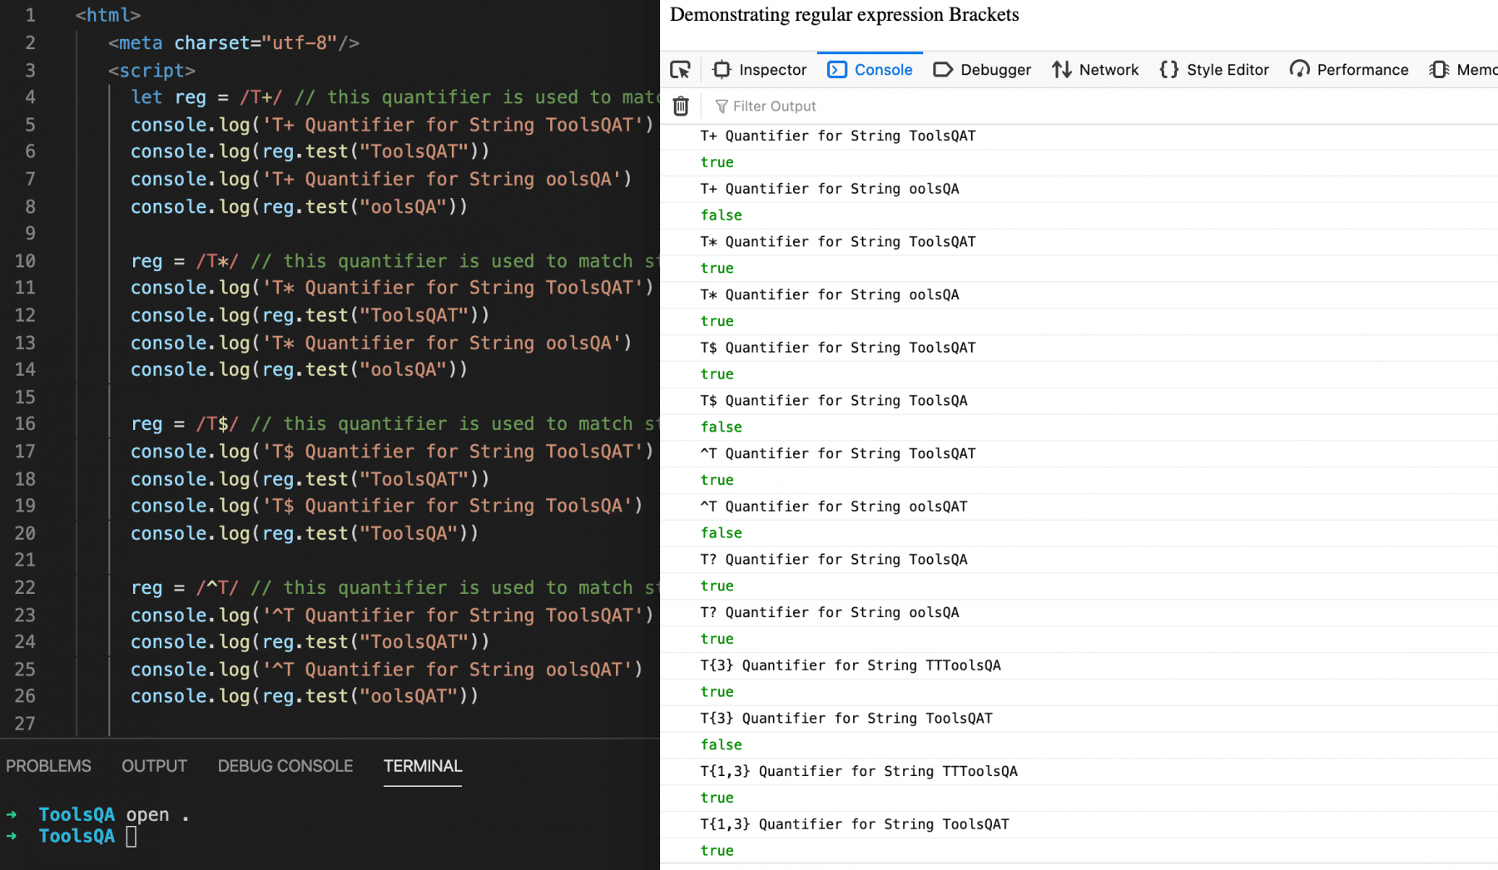The height and width of the screenshot is (870, 1498).
Task: Click the Network arrows icon
Action: 1061,70
